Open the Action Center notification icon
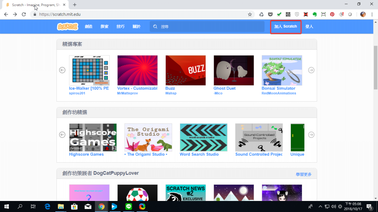The width and height of the screenshot is (378, 212). pyautogui.click(x=369, y=207)
